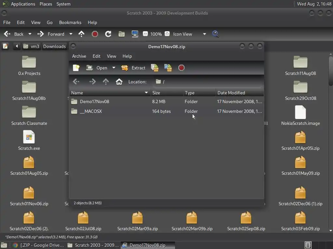Click the New Archive icon in archive manager
This screenshot has width=333, height=249.
[x=76, y=68]
